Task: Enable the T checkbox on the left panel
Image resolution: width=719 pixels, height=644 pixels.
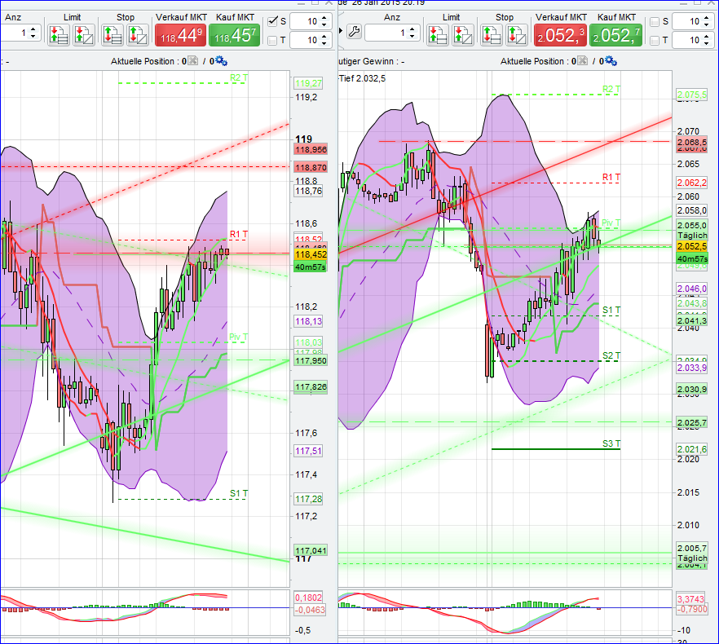Action: (x=272, y=39)
